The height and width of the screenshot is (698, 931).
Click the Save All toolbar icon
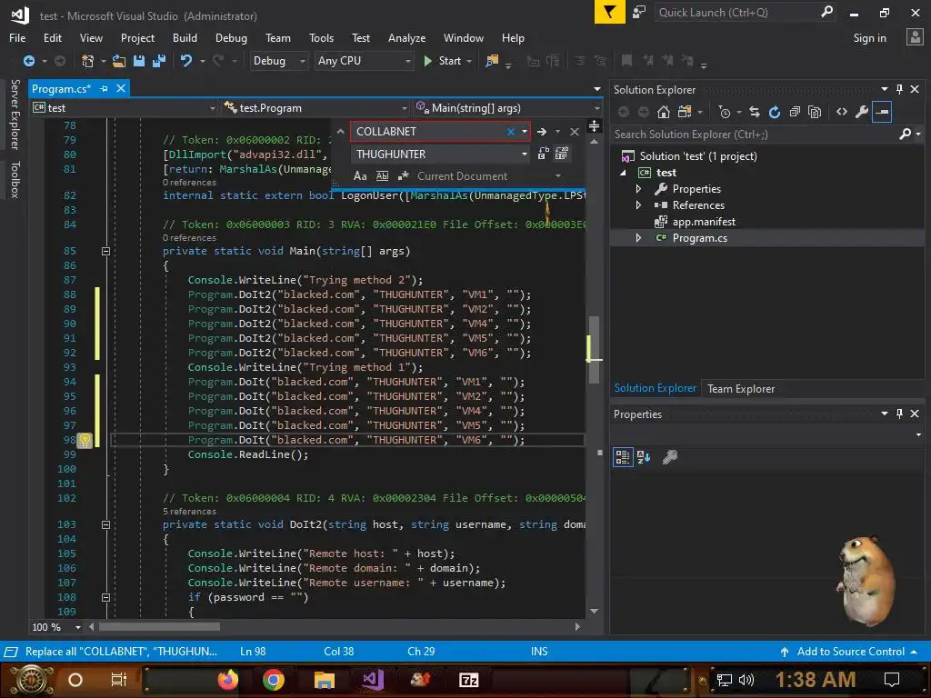click(x=158, y=61)
